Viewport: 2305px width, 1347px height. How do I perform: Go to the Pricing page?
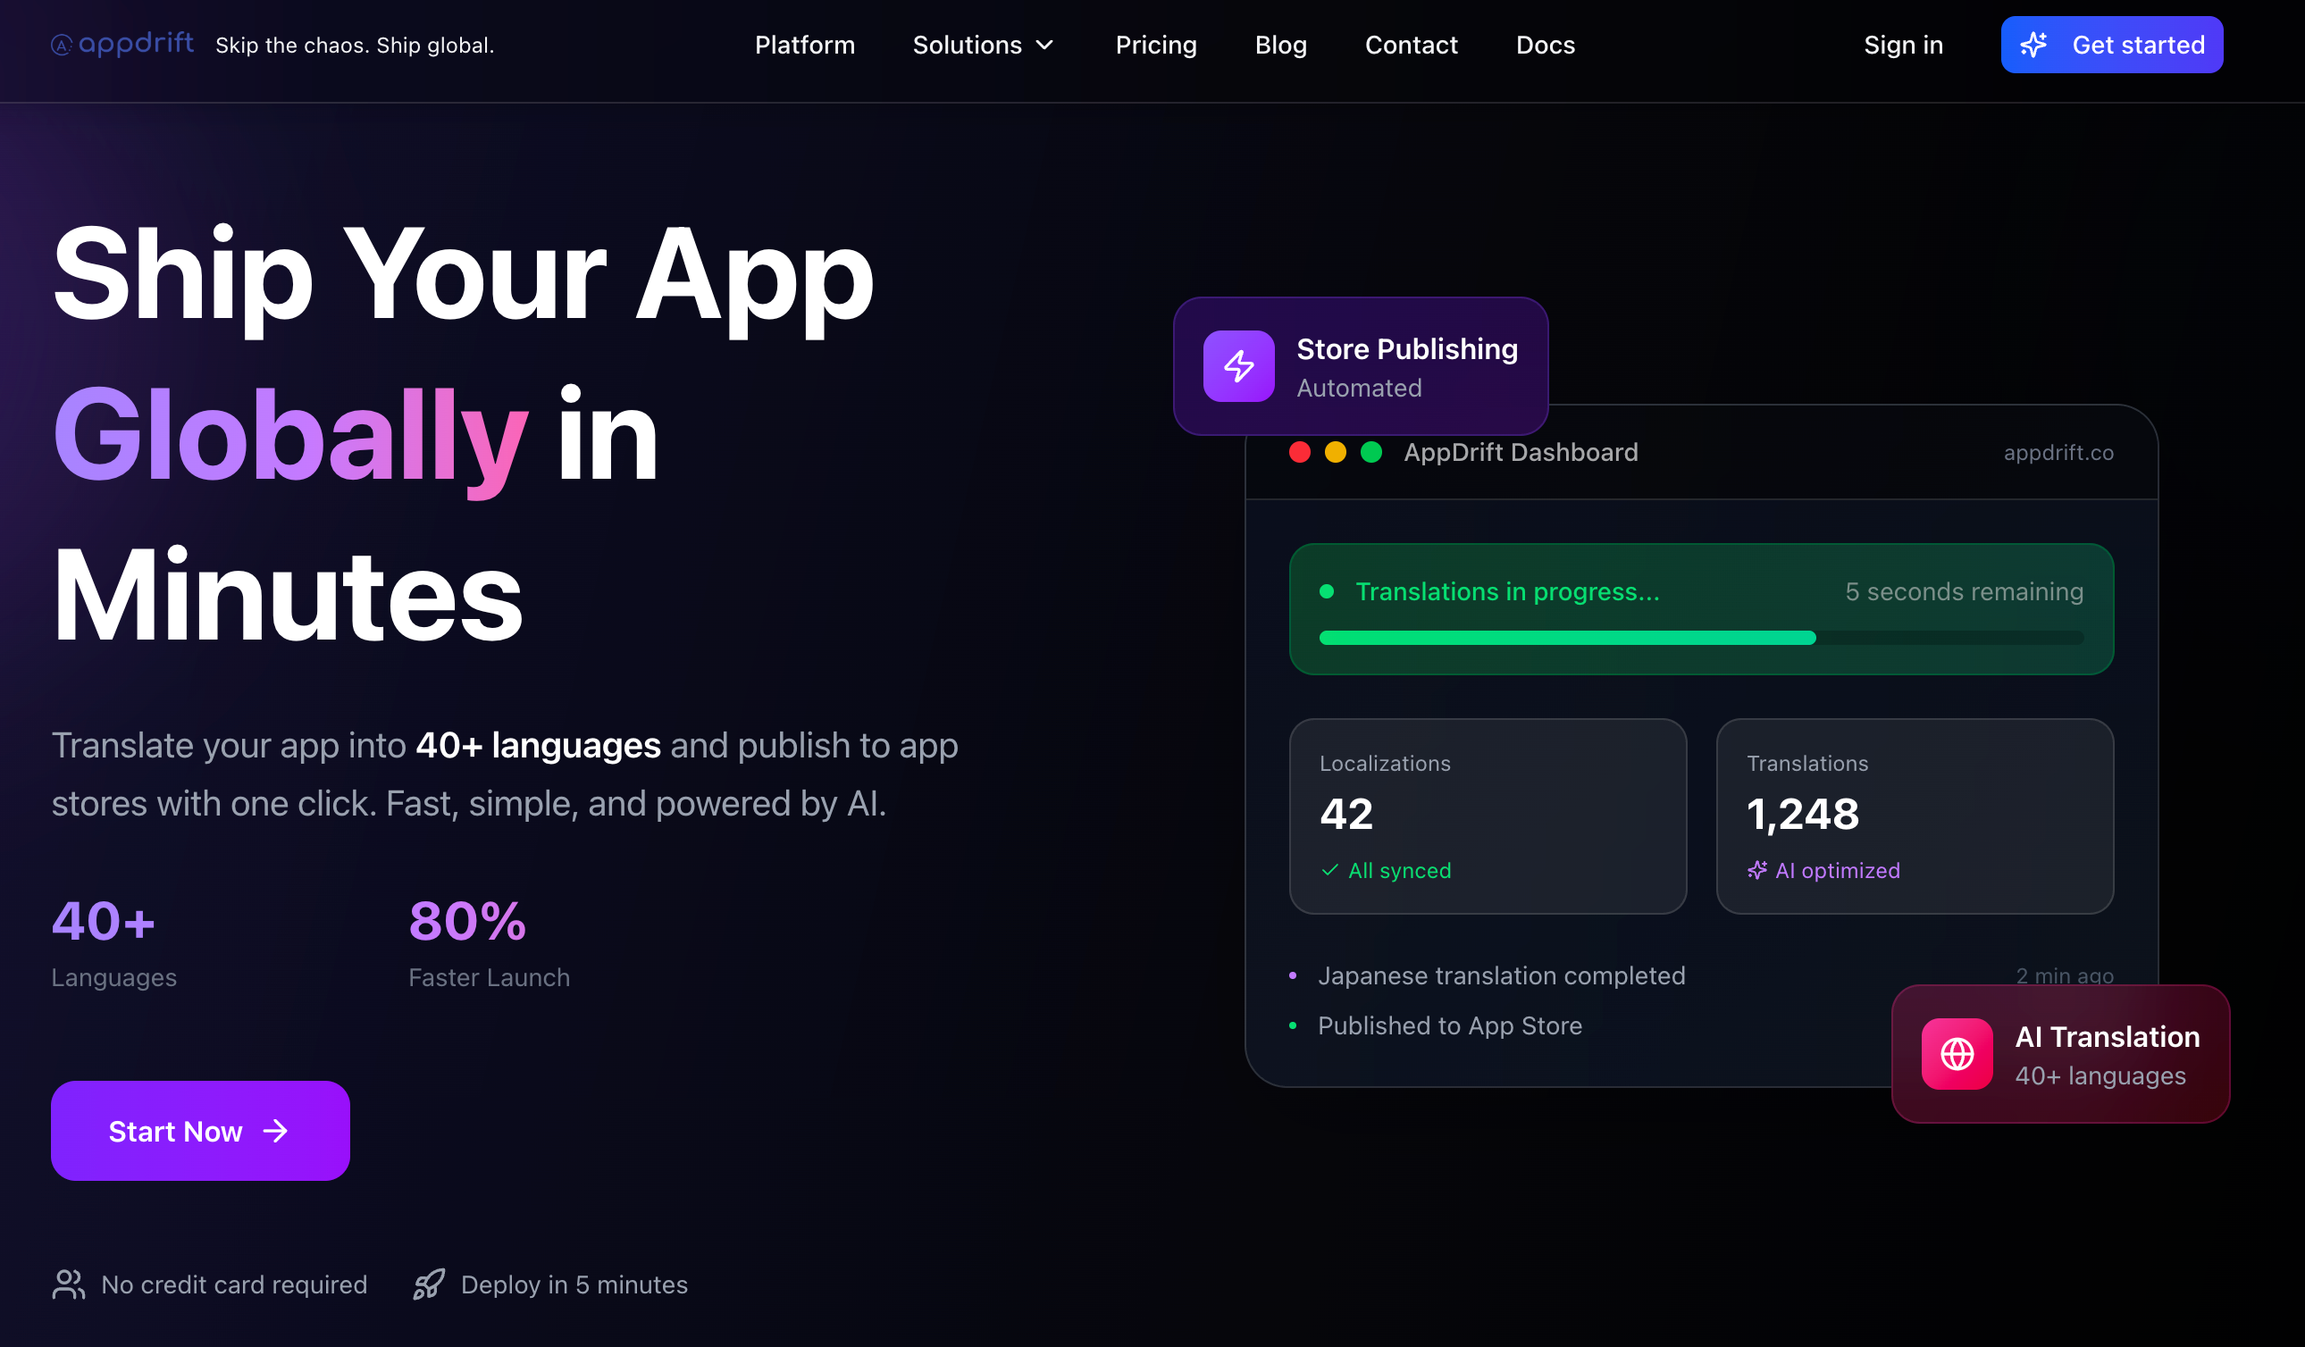point(1155,45)
